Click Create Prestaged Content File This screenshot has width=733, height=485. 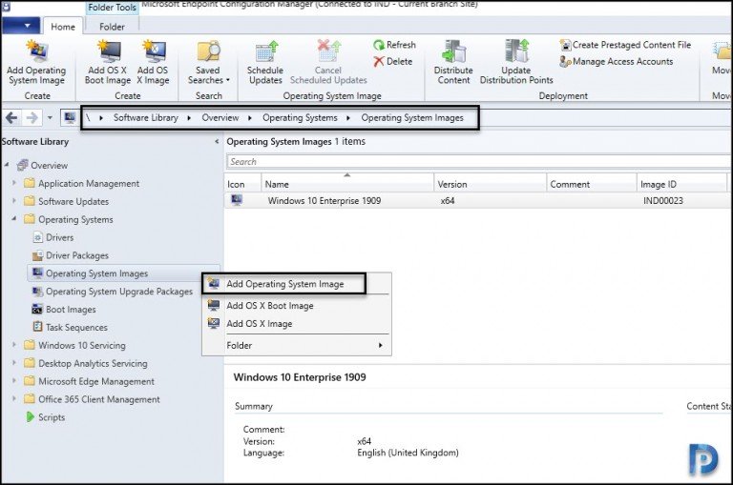pyautogui.click(x=625, y=45)
